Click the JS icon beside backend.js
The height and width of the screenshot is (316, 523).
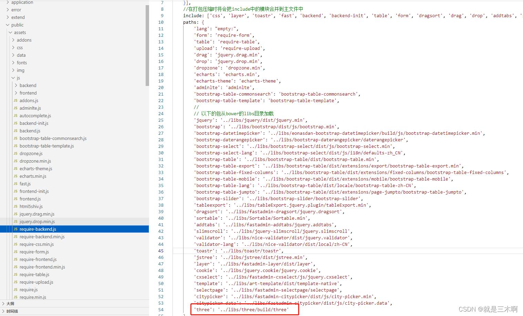pos(16,131)
